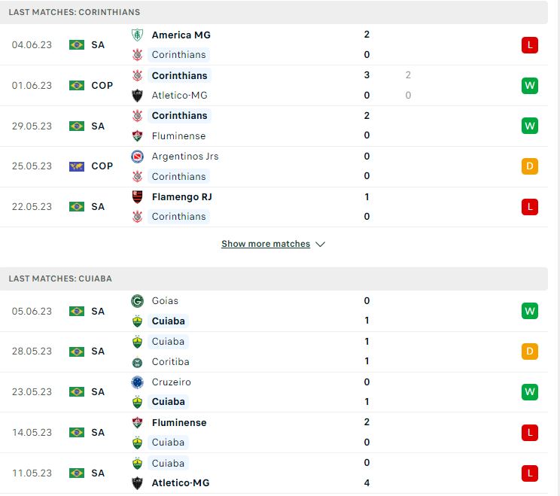The width and height of the screenshot is (560, 496).
Task: Click red L badge for America MG match
Action: [x=530, y=45]
